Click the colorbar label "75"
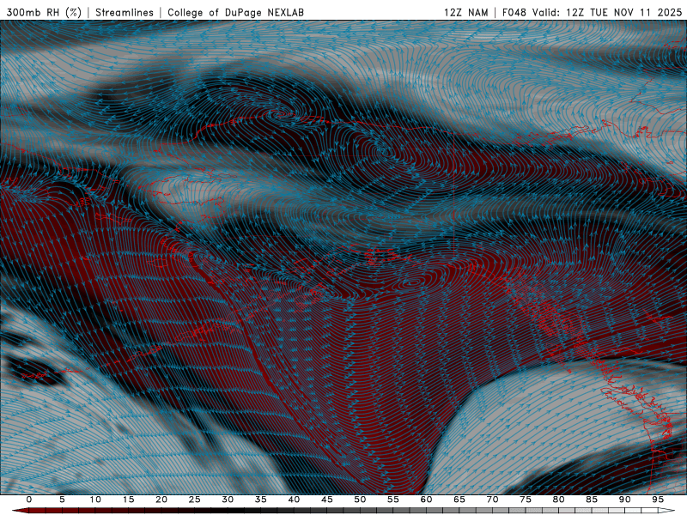The image size is (687, 515). point(526,500)
